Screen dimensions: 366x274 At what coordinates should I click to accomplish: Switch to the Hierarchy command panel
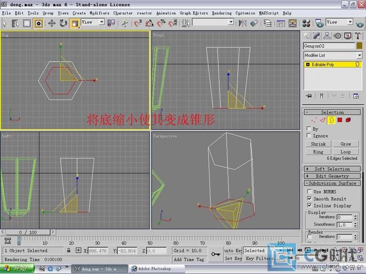[x=327, y=35]
